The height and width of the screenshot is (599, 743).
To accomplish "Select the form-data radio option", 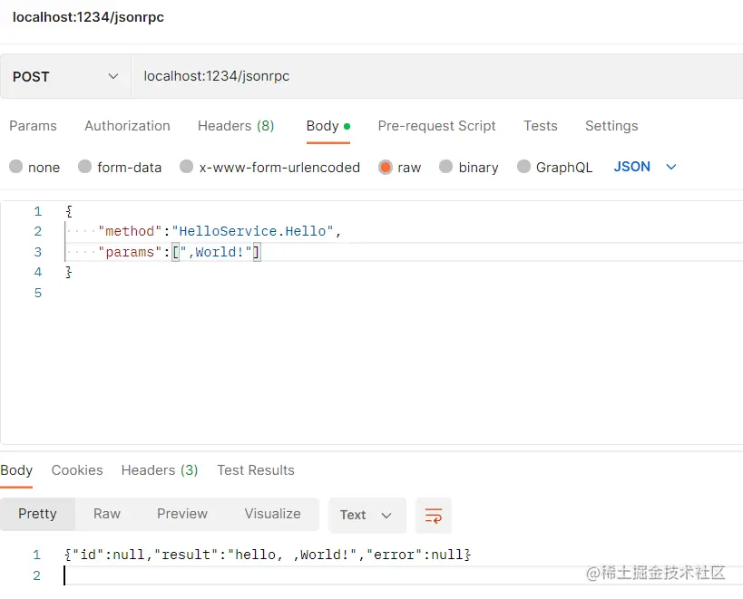I will [x=85, y=167].
